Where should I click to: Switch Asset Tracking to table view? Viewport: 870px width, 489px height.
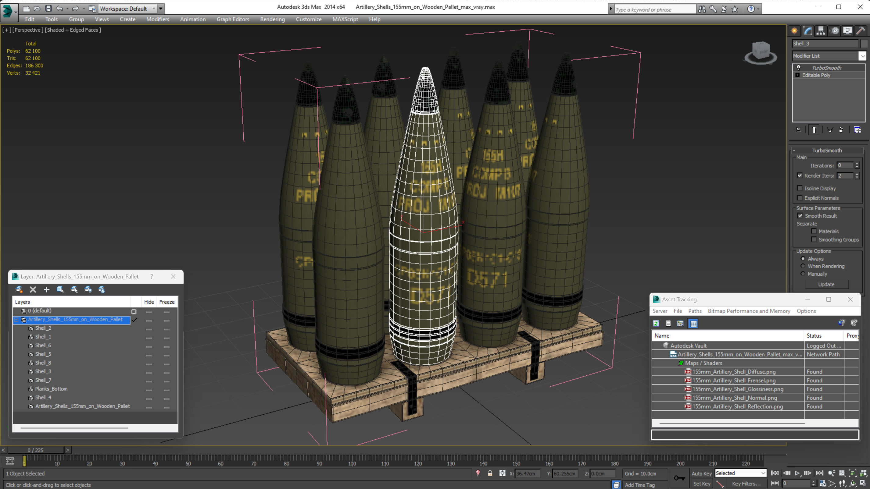coord(693,323)
